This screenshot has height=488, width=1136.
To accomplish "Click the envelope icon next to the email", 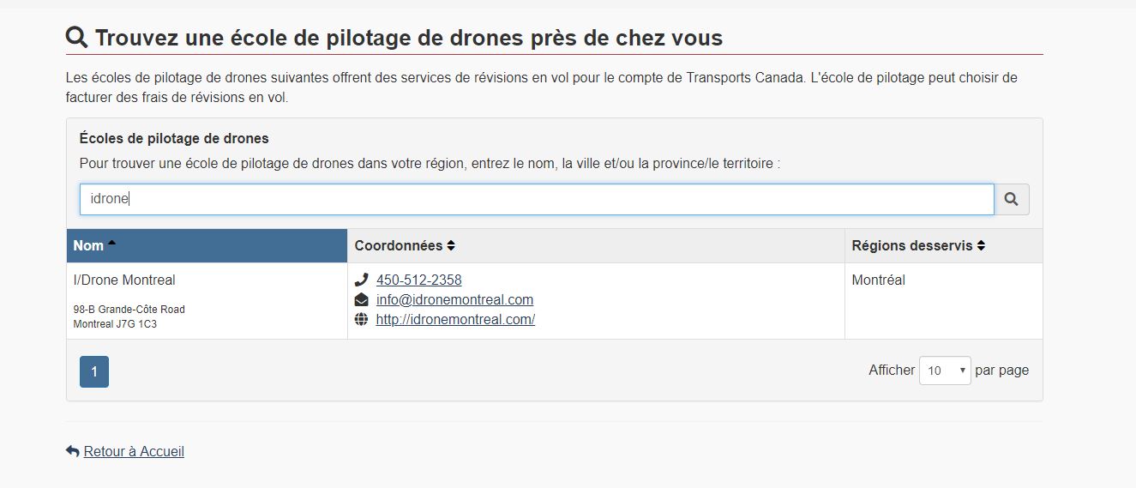I will (x=361, y=299).
